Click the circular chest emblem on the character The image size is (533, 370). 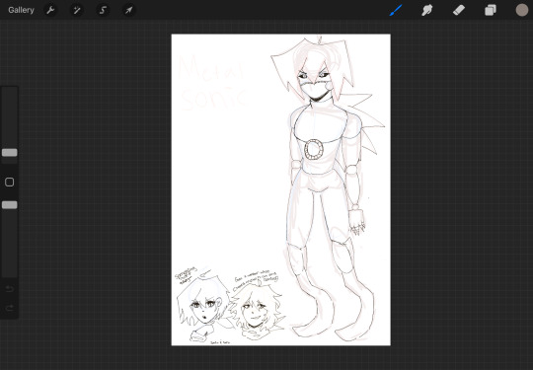click(314, 150)
